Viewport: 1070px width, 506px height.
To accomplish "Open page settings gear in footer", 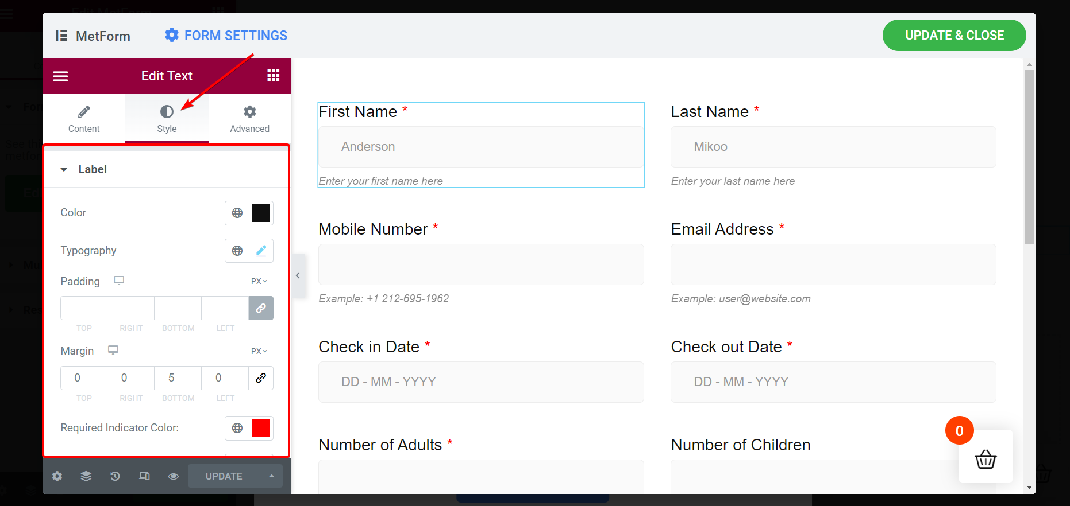I will pyautogui.click(x=57, y=476).
